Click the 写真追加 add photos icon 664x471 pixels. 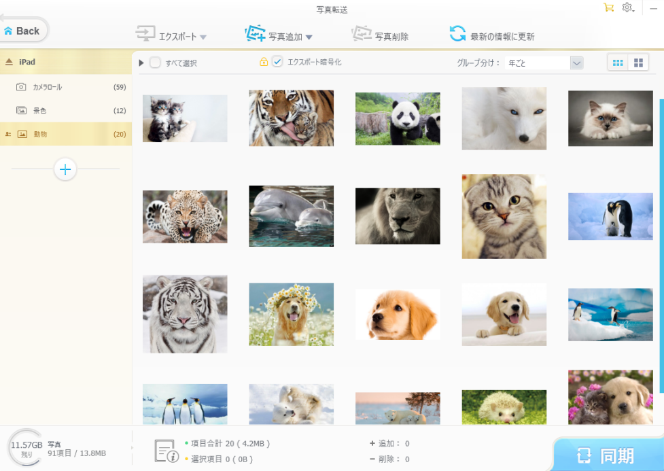tap(255, 33)
